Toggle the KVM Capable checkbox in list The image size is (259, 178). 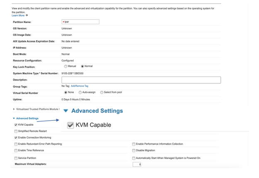coord(16,125)
